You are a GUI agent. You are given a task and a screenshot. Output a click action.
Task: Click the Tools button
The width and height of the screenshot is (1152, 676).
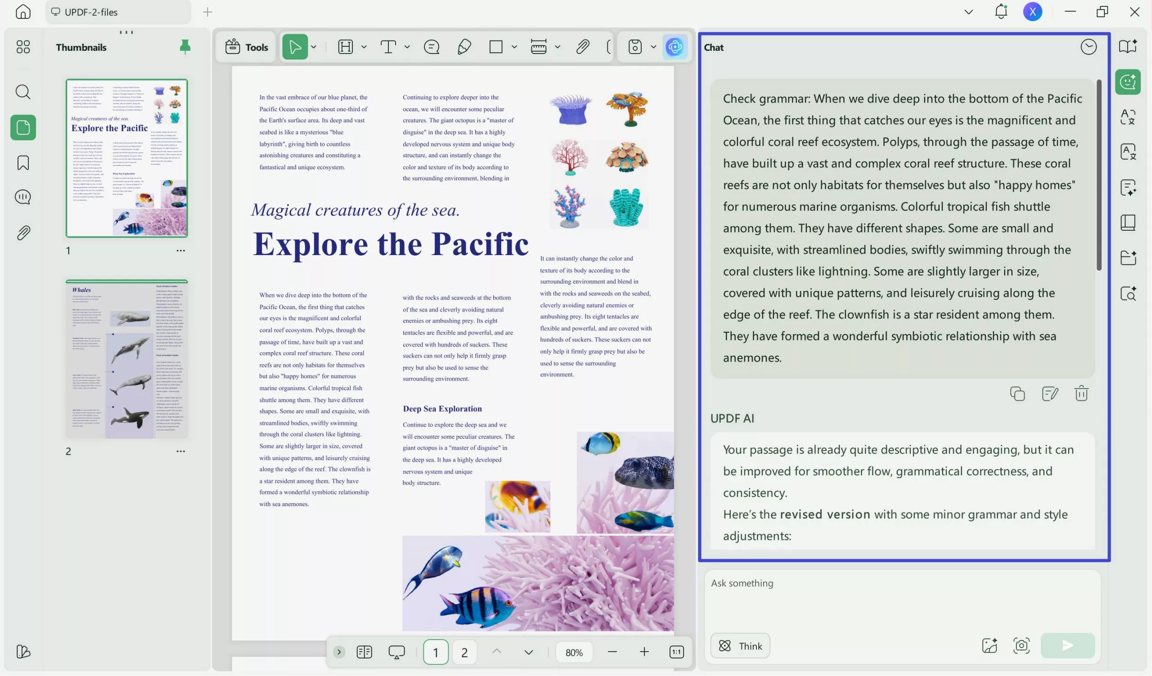246,47
